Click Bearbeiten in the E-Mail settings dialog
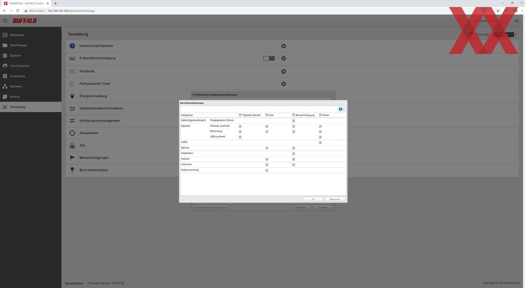Image resolution: width=525 pixels, height=288 pixels. pos(301,207)
